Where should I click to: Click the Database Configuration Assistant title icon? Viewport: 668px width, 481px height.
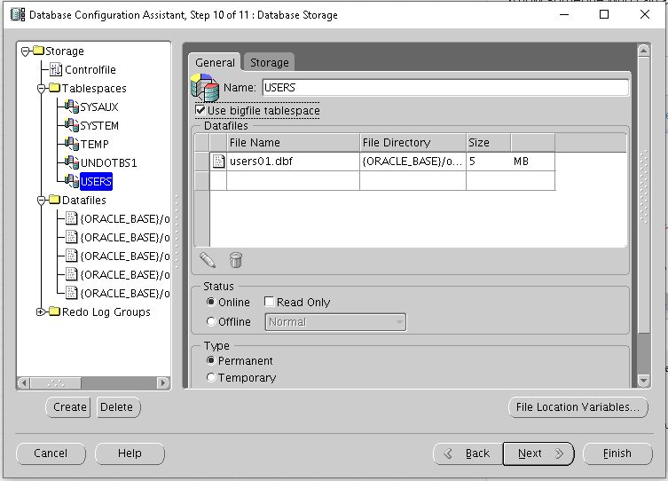[x=18, y=14]
